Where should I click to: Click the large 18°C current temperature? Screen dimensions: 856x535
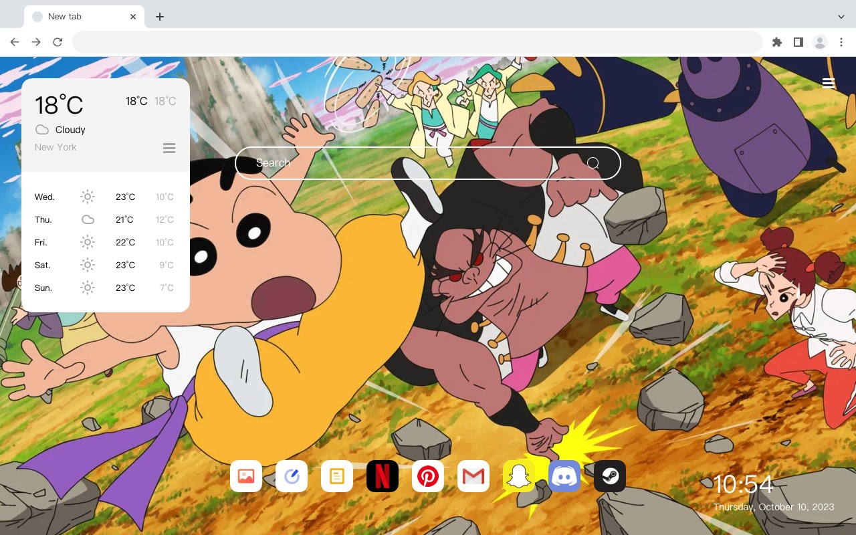[59, 105]
